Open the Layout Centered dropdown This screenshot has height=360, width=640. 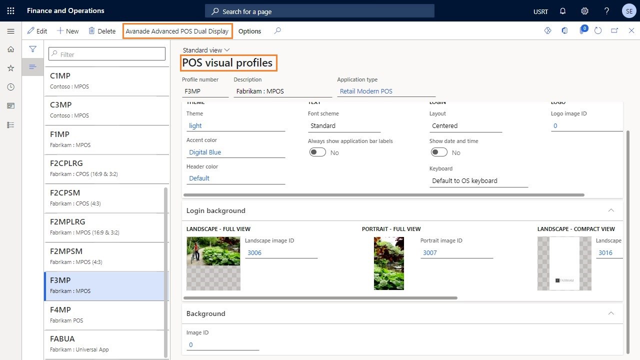(x=465, y=125)
